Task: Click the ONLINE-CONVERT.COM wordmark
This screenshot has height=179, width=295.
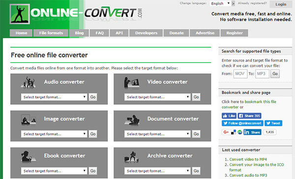Action: 87,13
